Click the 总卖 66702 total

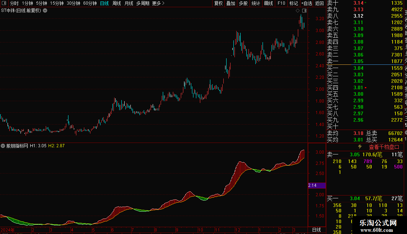click(395, 133)
